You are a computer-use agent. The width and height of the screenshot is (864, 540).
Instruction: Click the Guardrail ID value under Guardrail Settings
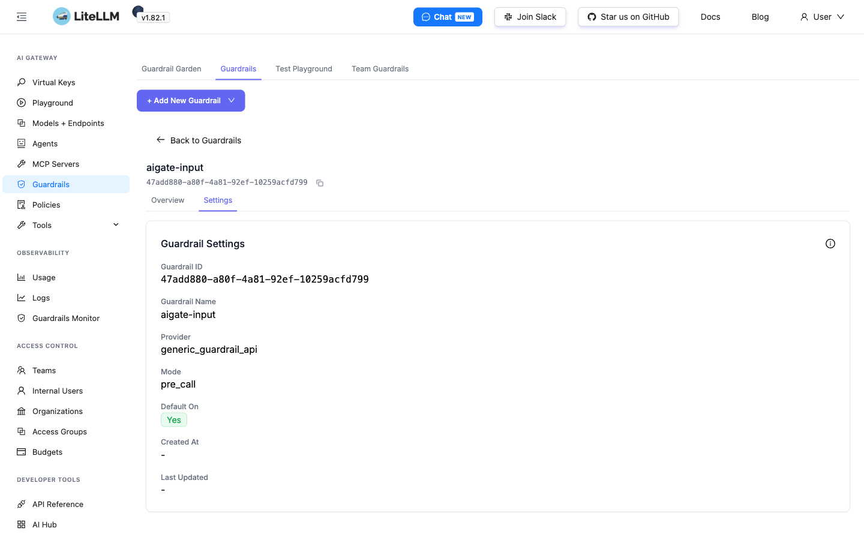pos(265,280)
